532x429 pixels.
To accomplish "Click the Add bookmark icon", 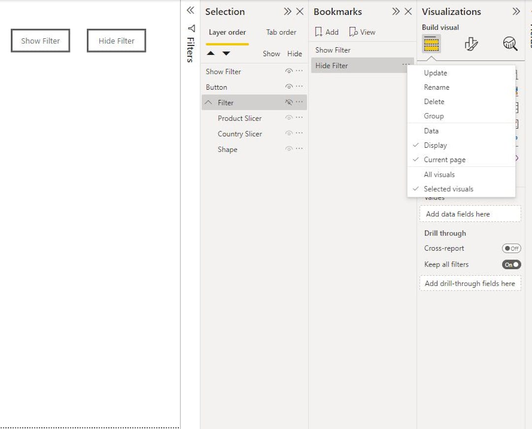I will [326, 32].
